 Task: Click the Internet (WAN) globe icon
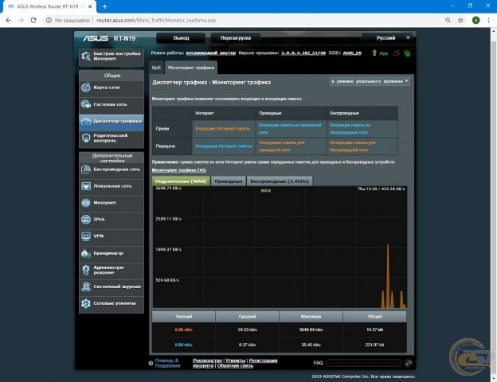[86, 203]
